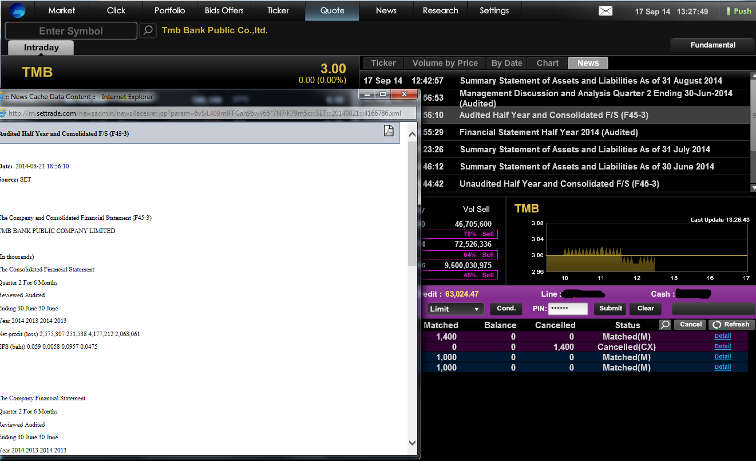Open the Limit order type dropdown
Viewport: 756px width, 461px height.
point(456,309)
